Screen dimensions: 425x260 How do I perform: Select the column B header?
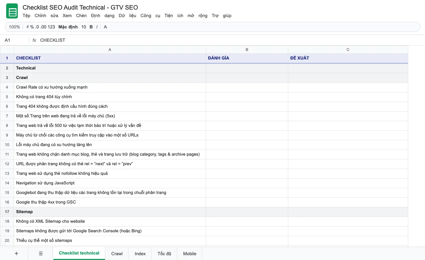pos(247,50)
